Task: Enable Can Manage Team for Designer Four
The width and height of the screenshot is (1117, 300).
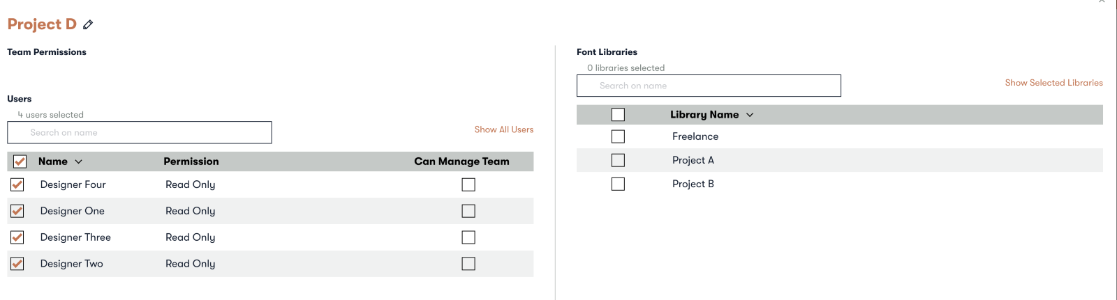Action: point(468,184)
